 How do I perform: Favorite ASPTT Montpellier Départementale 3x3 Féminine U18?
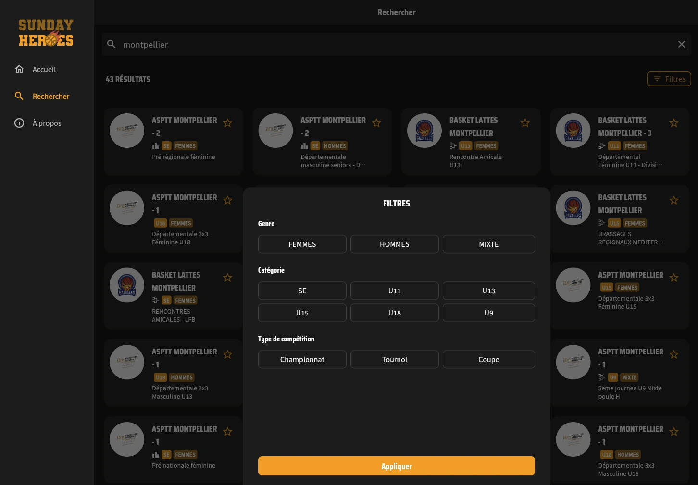tap(228, 200)
